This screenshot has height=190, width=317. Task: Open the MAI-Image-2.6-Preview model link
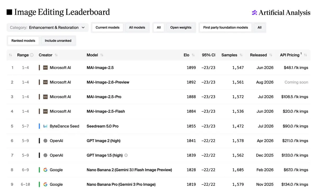(x=108, y=82)
